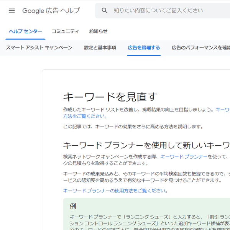Click the search magnifier icon
The width and height of the screenshot is (230, 230).
click(x=104, y=11)
